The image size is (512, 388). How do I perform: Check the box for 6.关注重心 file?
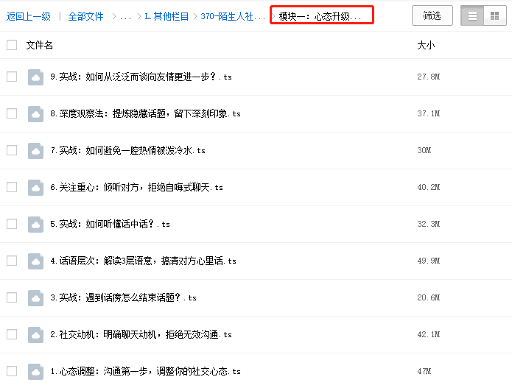12,187
